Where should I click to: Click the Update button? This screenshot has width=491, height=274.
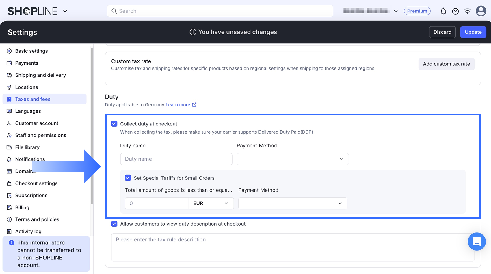click(473, 32)
